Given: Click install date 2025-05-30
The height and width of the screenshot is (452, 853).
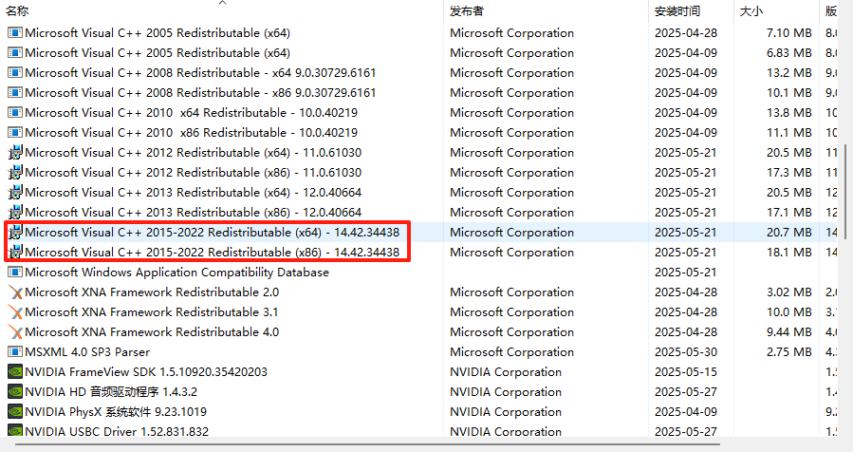Looking at the screenshot, I should [686, 351].
